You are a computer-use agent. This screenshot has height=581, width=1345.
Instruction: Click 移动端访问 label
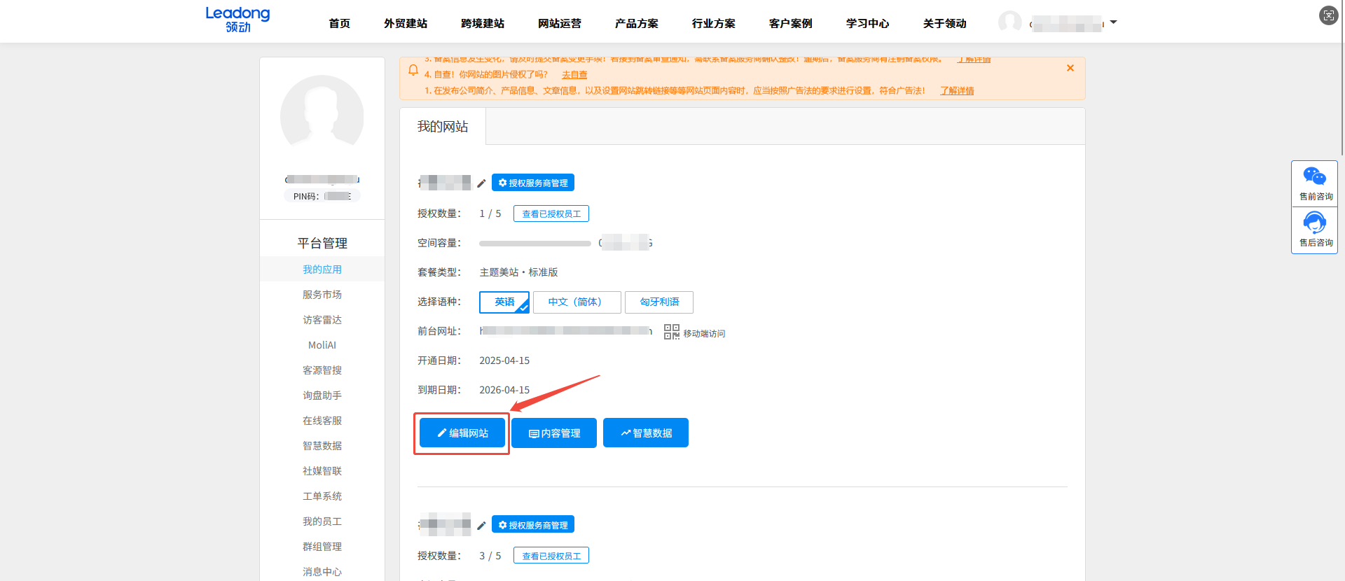click(704, 334)
